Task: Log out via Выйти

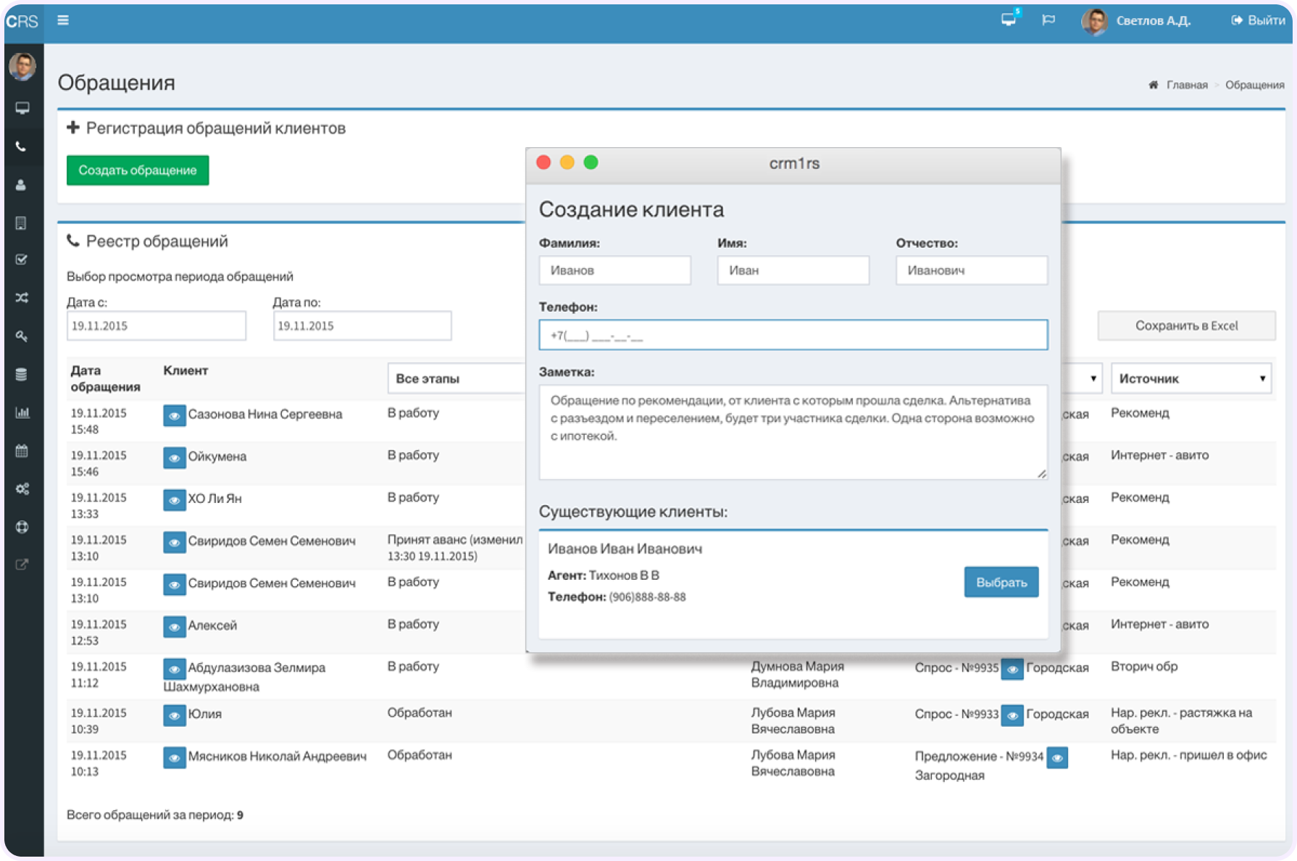Action: point(1258,20)
